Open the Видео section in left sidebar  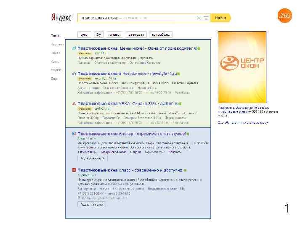click(56, 53)
